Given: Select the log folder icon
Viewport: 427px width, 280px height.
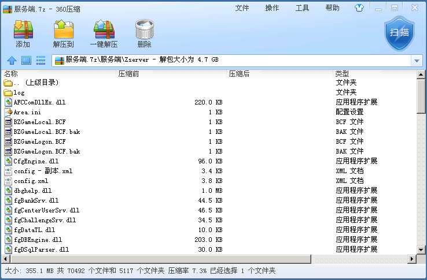Looking at the screenshot, I should [x=8, y=93].
